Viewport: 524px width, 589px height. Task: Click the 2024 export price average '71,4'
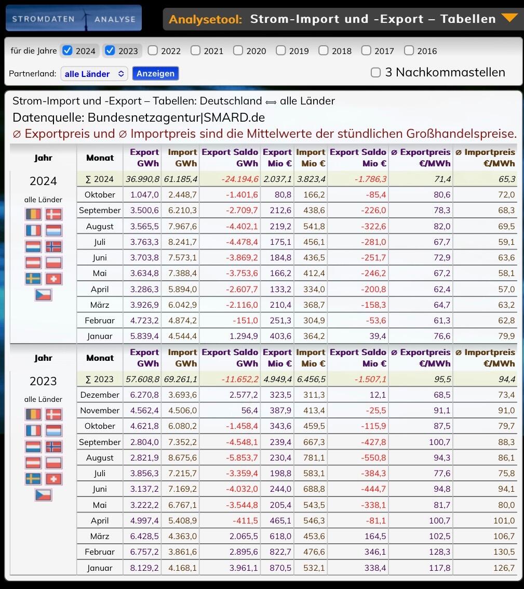click(442, 179)
